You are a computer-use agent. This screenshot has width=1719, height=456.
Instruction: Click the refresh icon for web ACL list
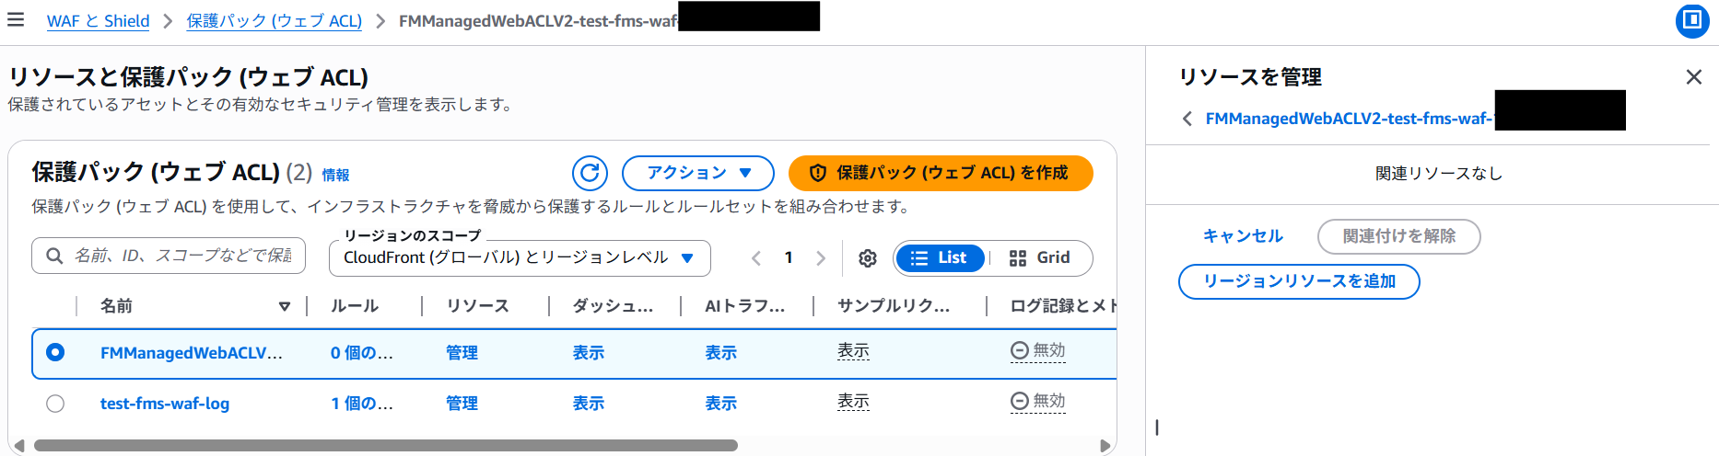(590, 173)
